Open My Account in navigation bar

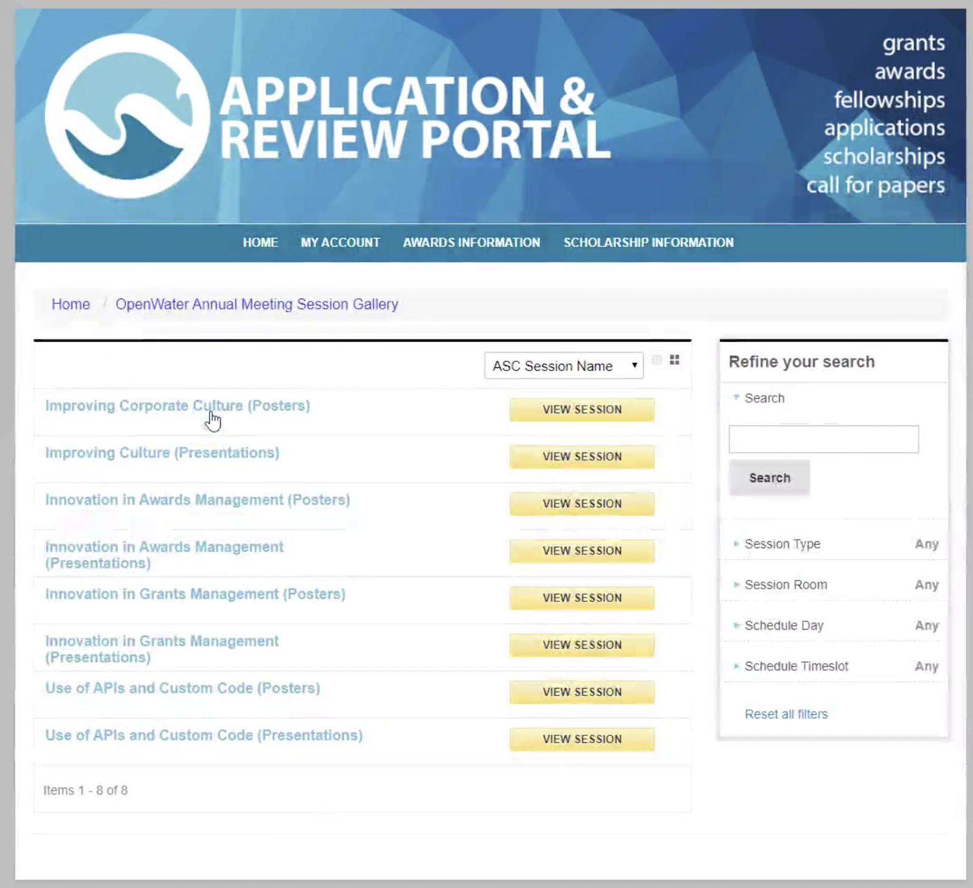pyautogui.click(x=340, y=243)
